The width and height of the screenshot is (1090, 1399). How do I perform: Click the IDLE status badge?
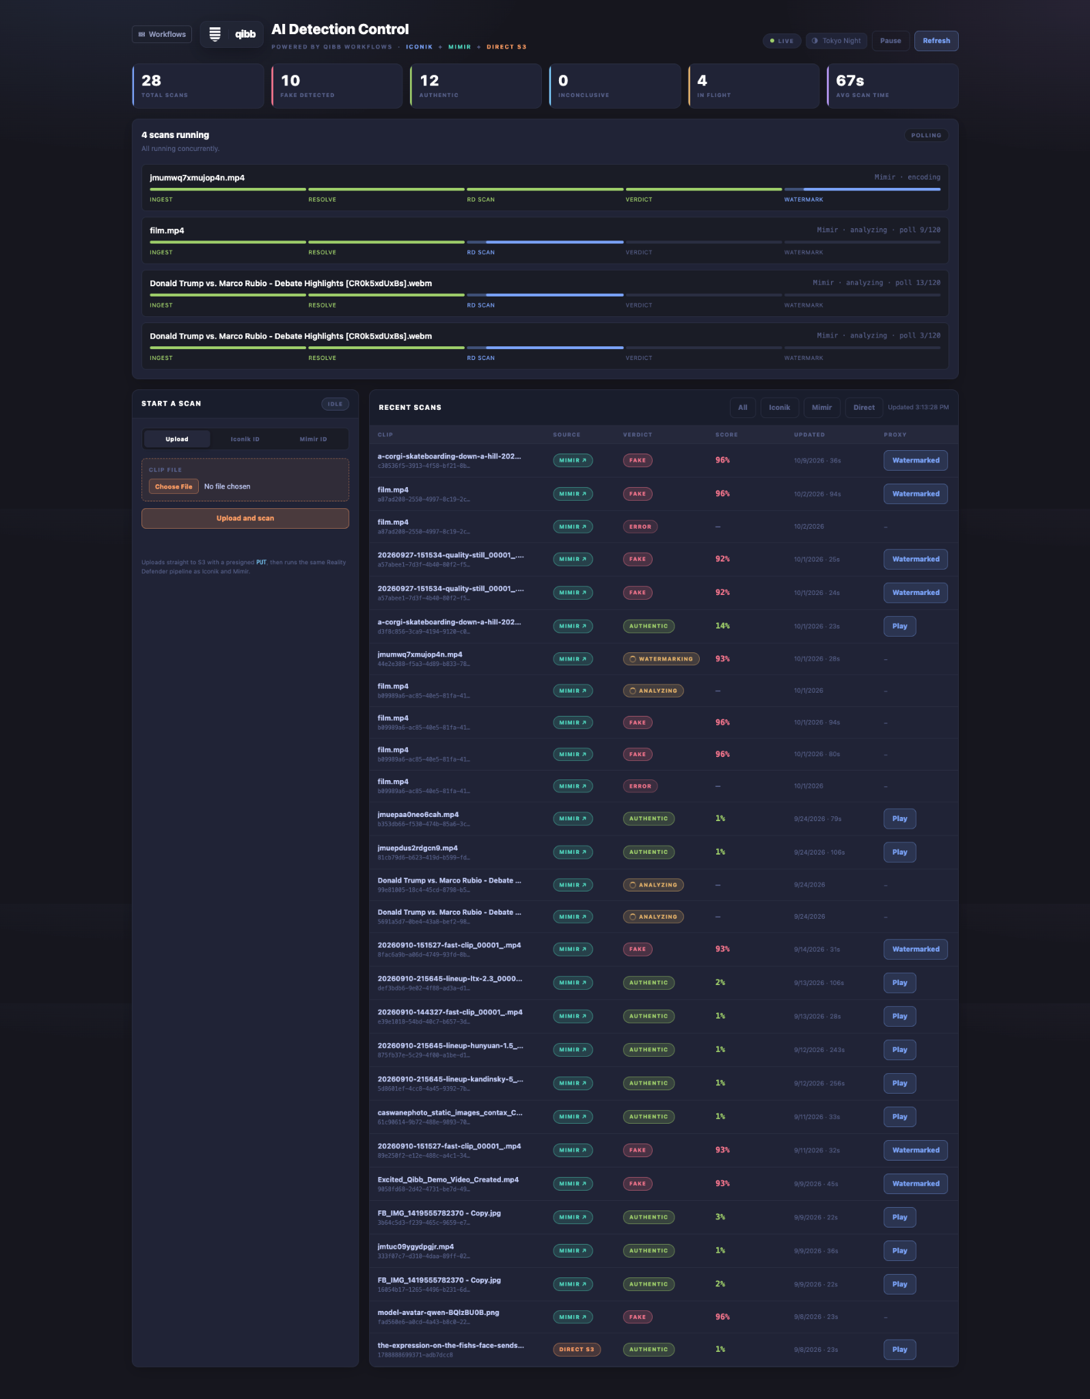335,404
